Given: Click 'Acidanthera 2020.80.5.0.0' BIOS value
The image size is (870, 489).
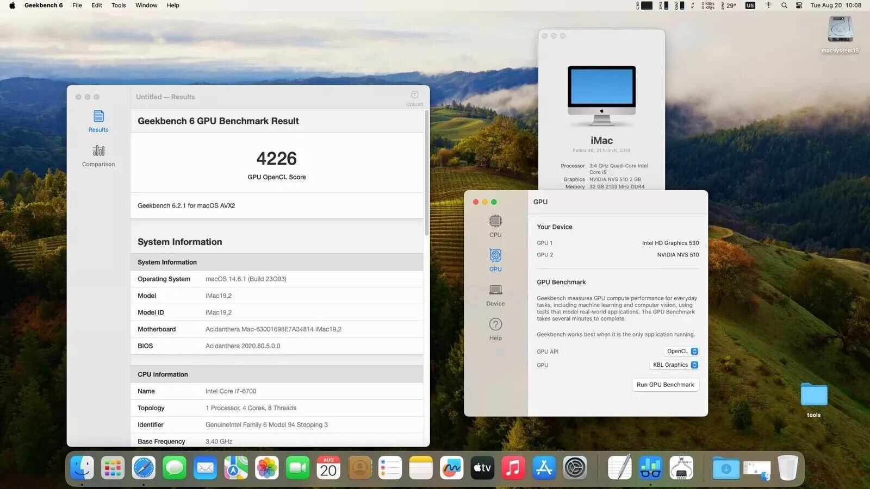Looking at the screenshot, I should click(x=243, y=346).
